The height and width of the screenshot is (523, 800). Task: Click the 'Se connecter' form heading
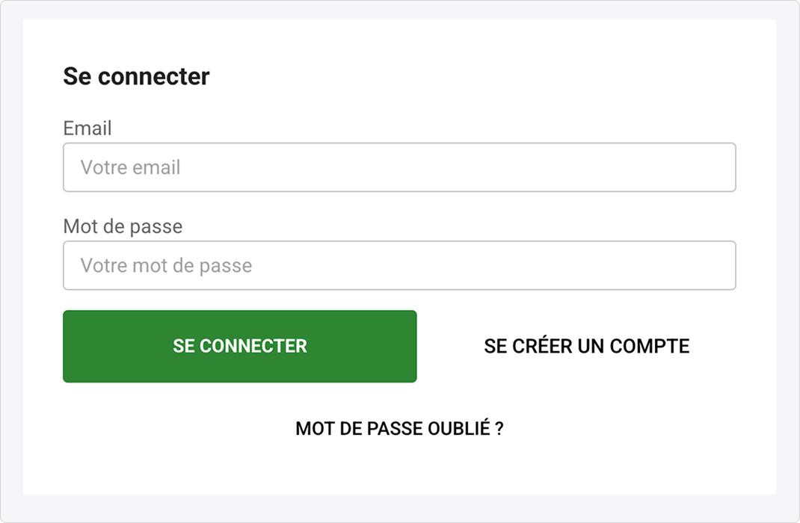pos(137,75)
